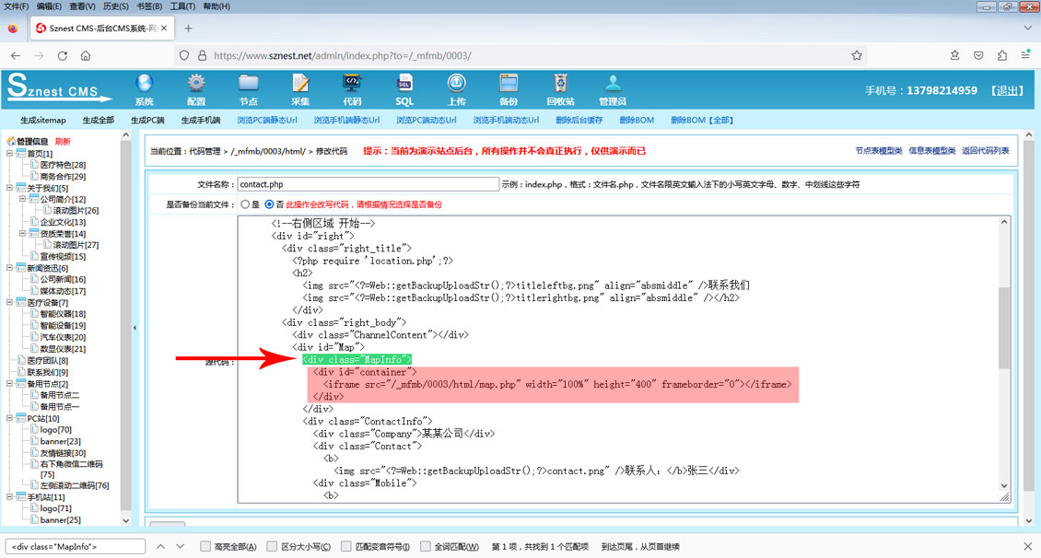
Task: Open the 工具(T) menu
Action: coord(182,6)
